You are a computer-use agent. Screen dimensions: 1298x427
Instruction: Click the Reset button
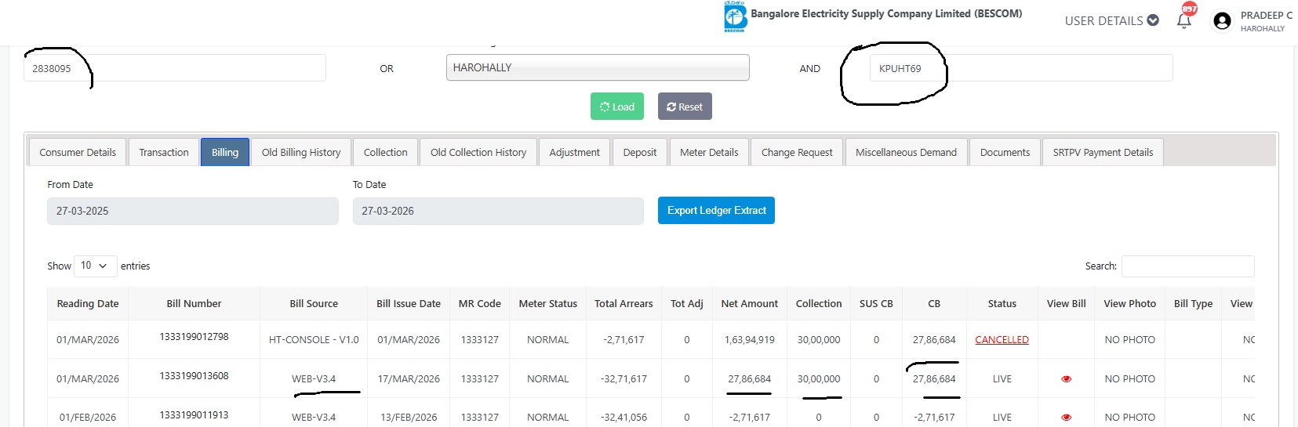tap(685, 107)
